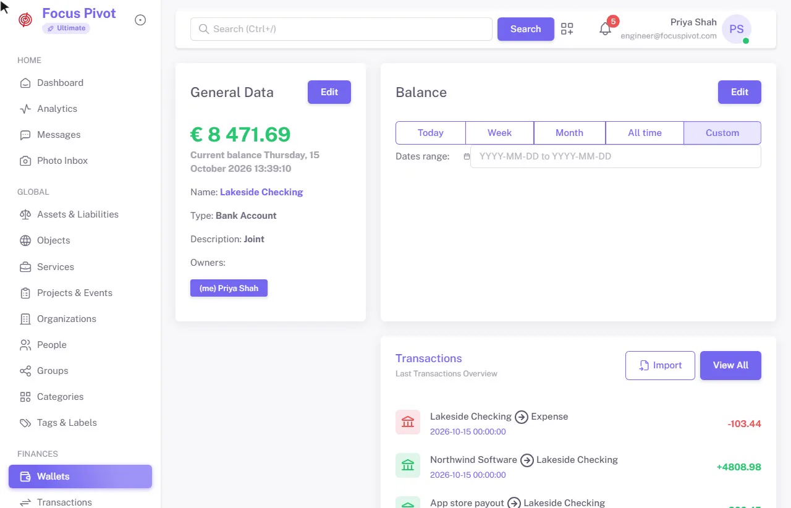791x508 pixels.
Task: Click the Tags & Labels tag icon
Action: click(x=25, y=423)
